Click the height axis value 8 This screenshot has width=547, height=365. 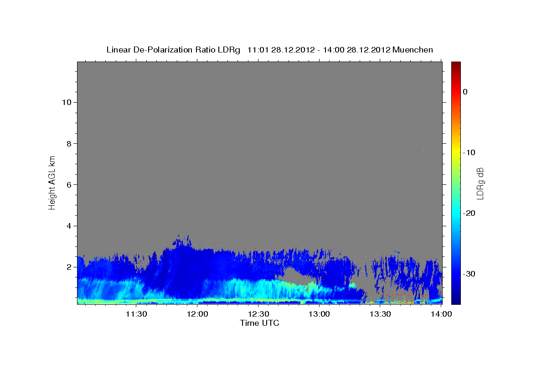[x=68, y=143]
